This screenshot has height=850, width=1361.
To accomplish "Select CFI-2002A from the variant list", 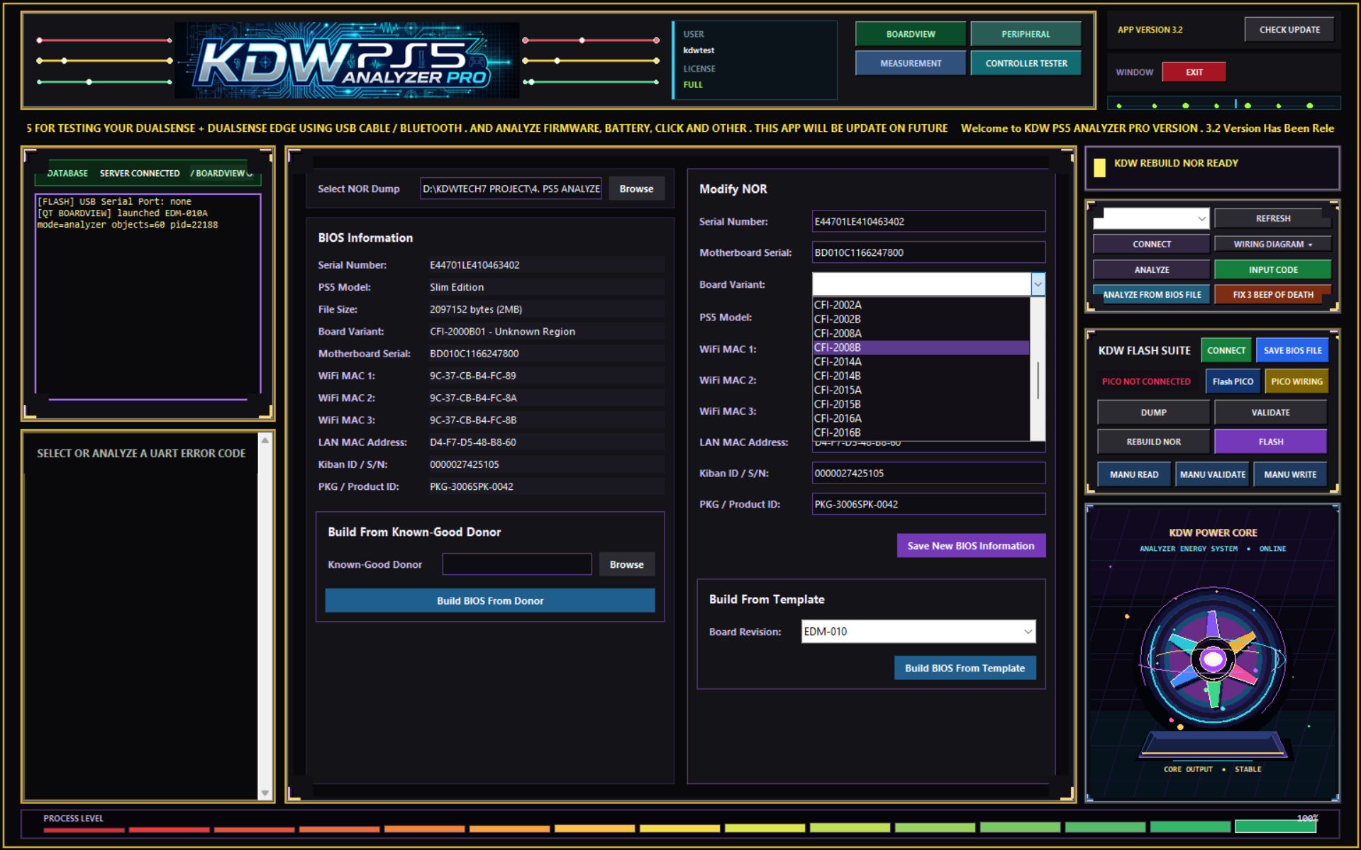I will tap(921, 305).
